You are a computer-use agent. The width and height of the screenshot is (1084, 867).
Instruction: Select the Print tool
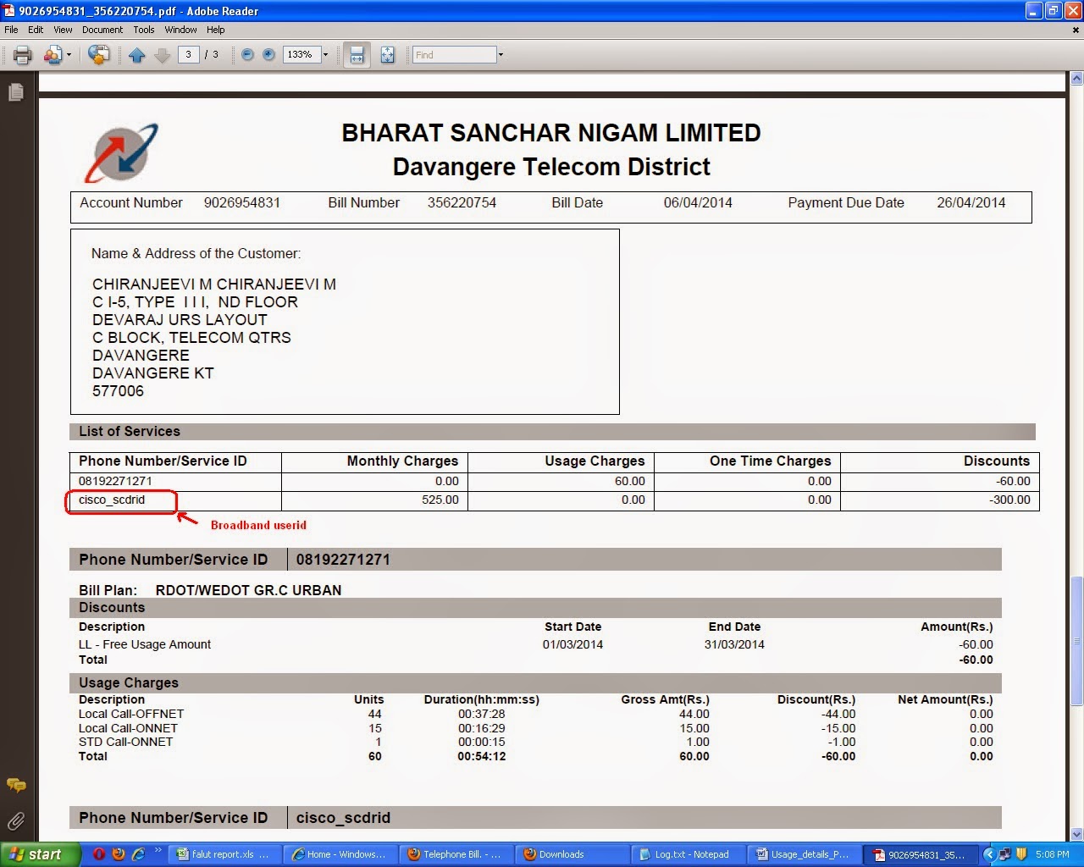coord(21,54)
